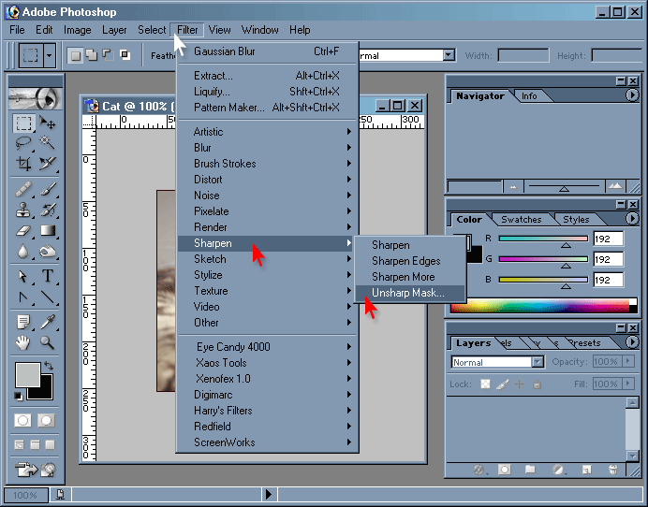The width and height of the screenshot is (648, 507).
Task: Select the Healing Brush tool
Action: pos(23,190)
